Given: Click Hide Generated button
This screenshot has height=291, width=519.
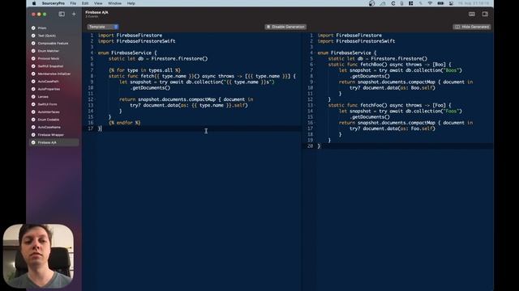Looking at the screenshot, I should [472, 27].
